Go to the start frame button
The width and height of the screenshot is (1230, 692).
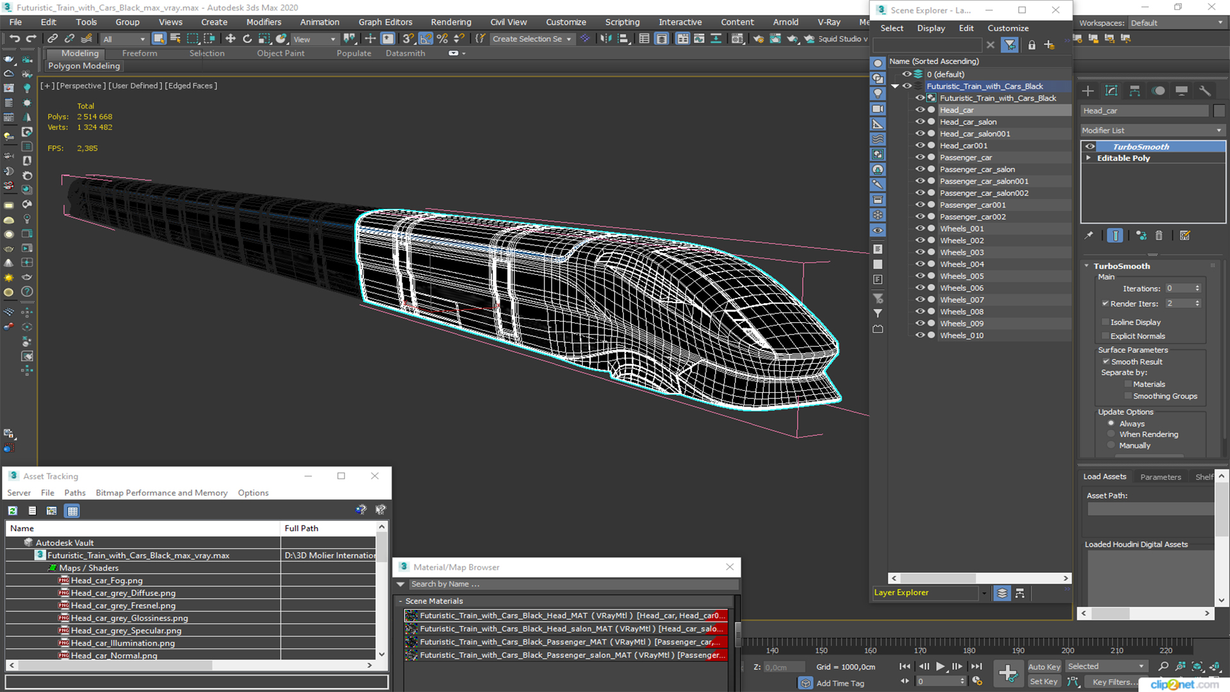coord(905,666)
